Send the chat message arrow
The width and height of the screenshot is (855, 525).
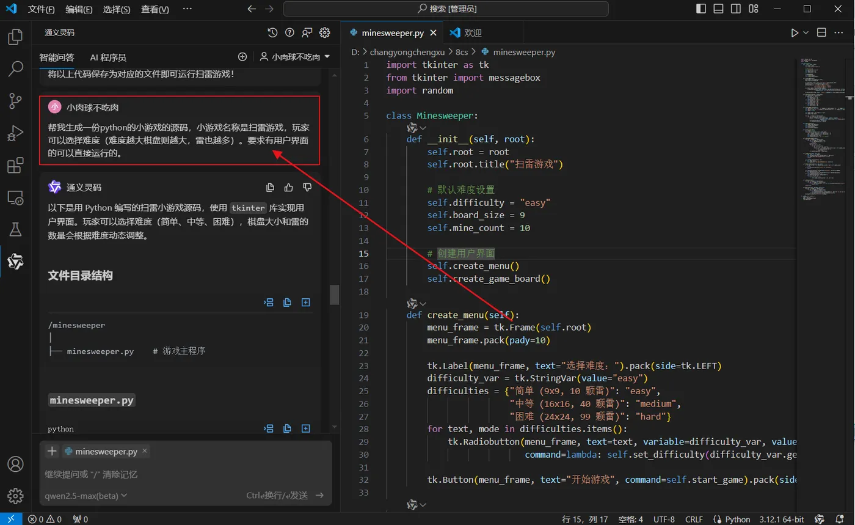click(x=319, y=496)
